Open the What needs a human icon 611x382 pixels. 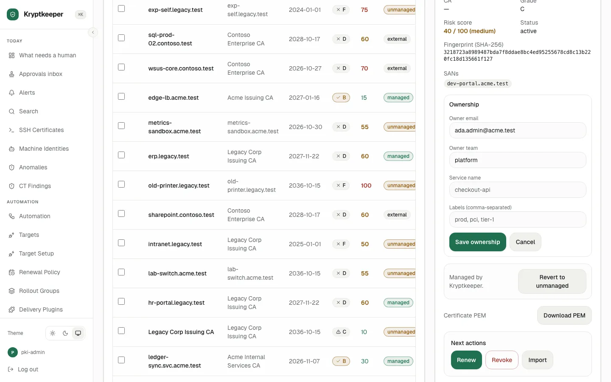[x=11, y=55]
